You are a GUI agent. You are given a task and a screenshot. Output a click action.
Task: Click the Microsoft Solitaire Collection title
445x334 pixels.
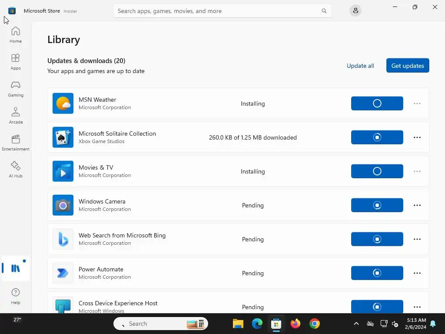(x=117, y=134)
